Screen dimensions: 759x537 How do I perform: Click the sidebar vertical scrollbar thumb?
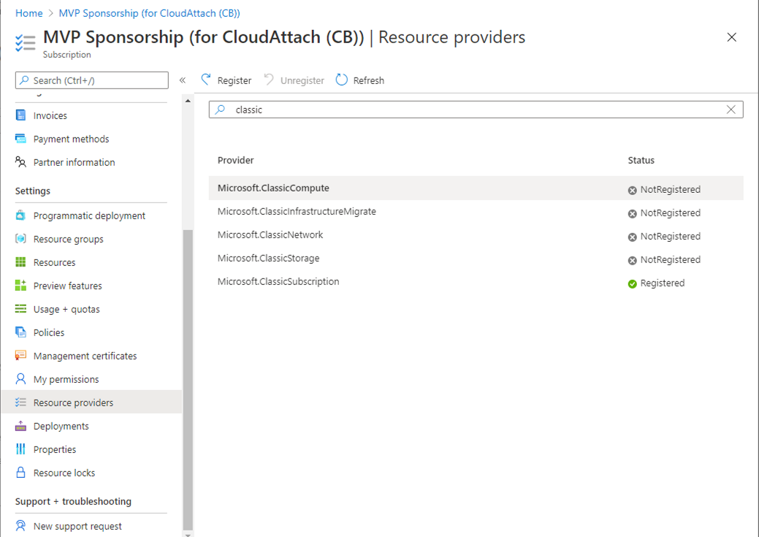pyautogui.click(x=188, y=379)
